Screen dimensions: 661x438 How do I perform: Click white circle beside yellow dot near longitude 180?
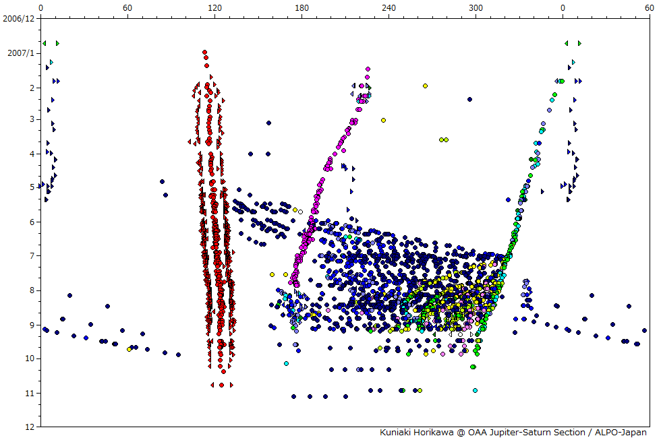pos(300,212)
